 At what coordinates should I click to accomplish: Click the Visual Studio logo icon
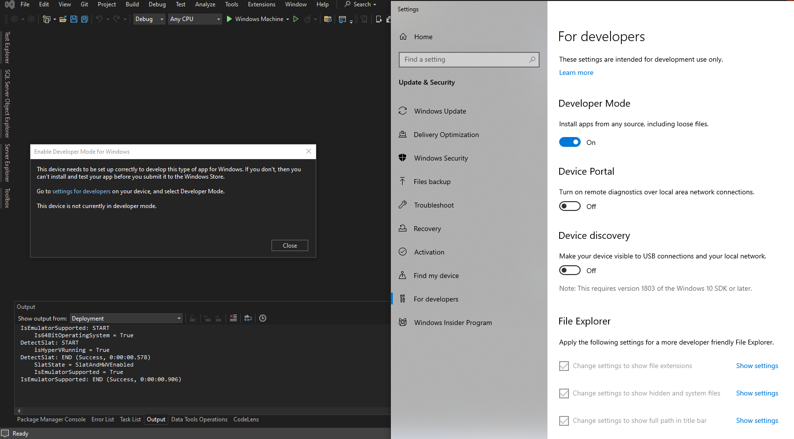click(x=10, y=5)
